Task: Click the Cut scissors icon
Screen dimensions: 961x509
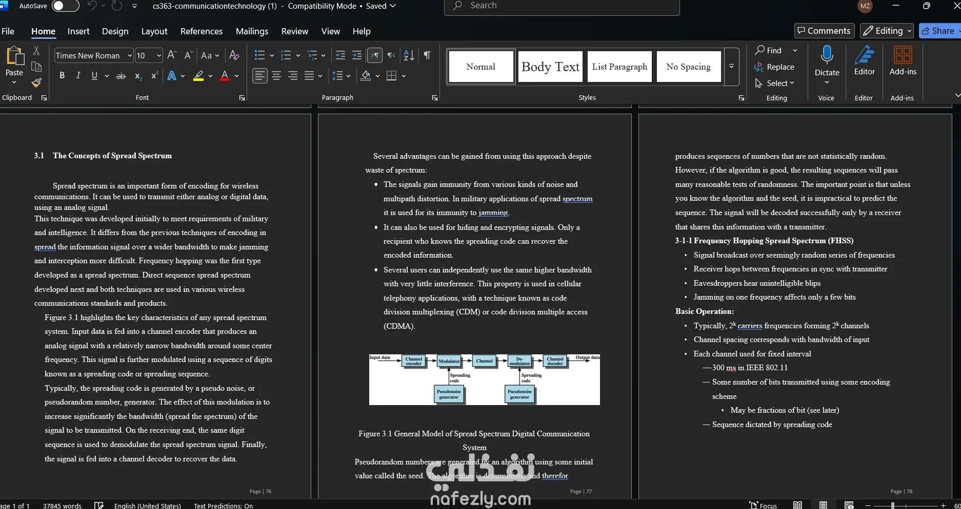Action: tap(36, 50)
